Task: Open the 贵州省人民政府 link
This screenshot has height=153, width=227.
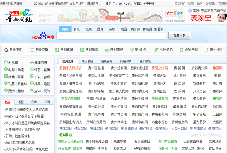Action: click(x=70, y=68)
